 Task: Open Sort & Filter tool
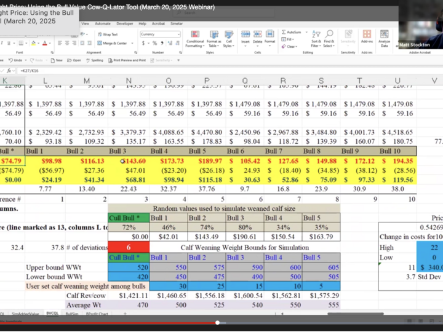(316, 39)
